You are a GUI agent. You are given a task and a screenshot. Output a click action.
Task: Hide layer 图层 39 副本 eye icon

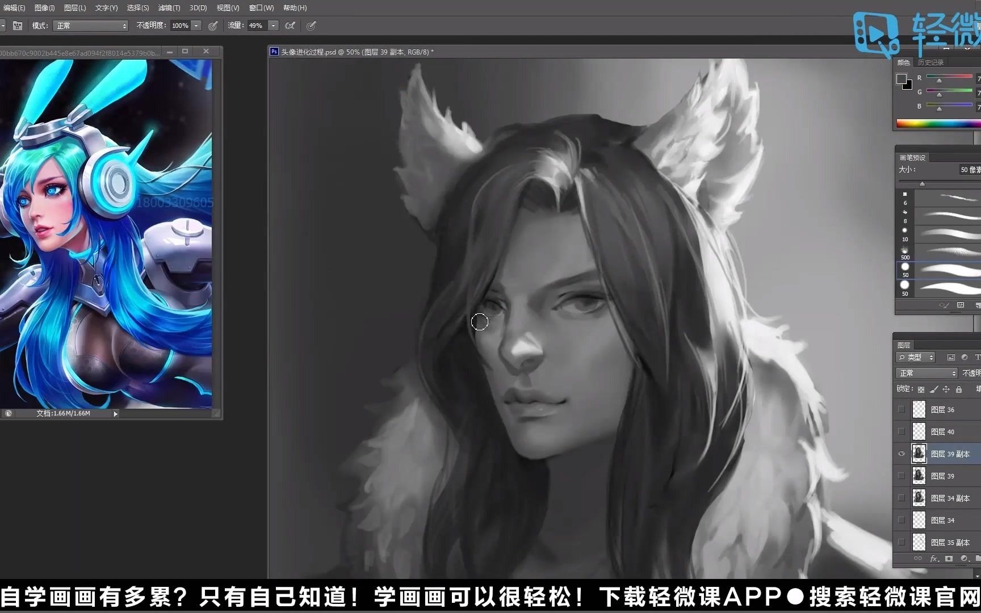click(x=902, y=454)
